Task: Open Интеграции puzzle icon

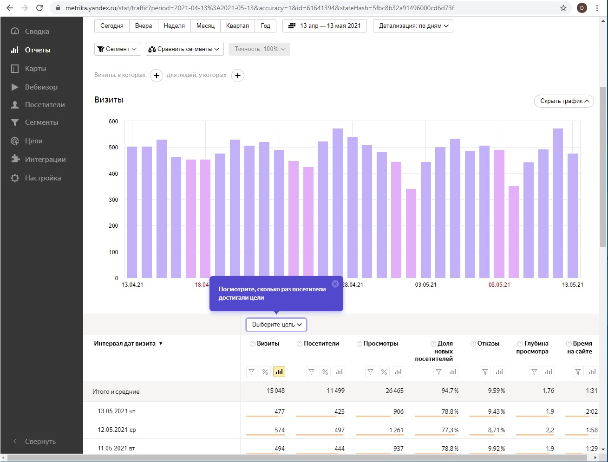Action: (15, 160)
